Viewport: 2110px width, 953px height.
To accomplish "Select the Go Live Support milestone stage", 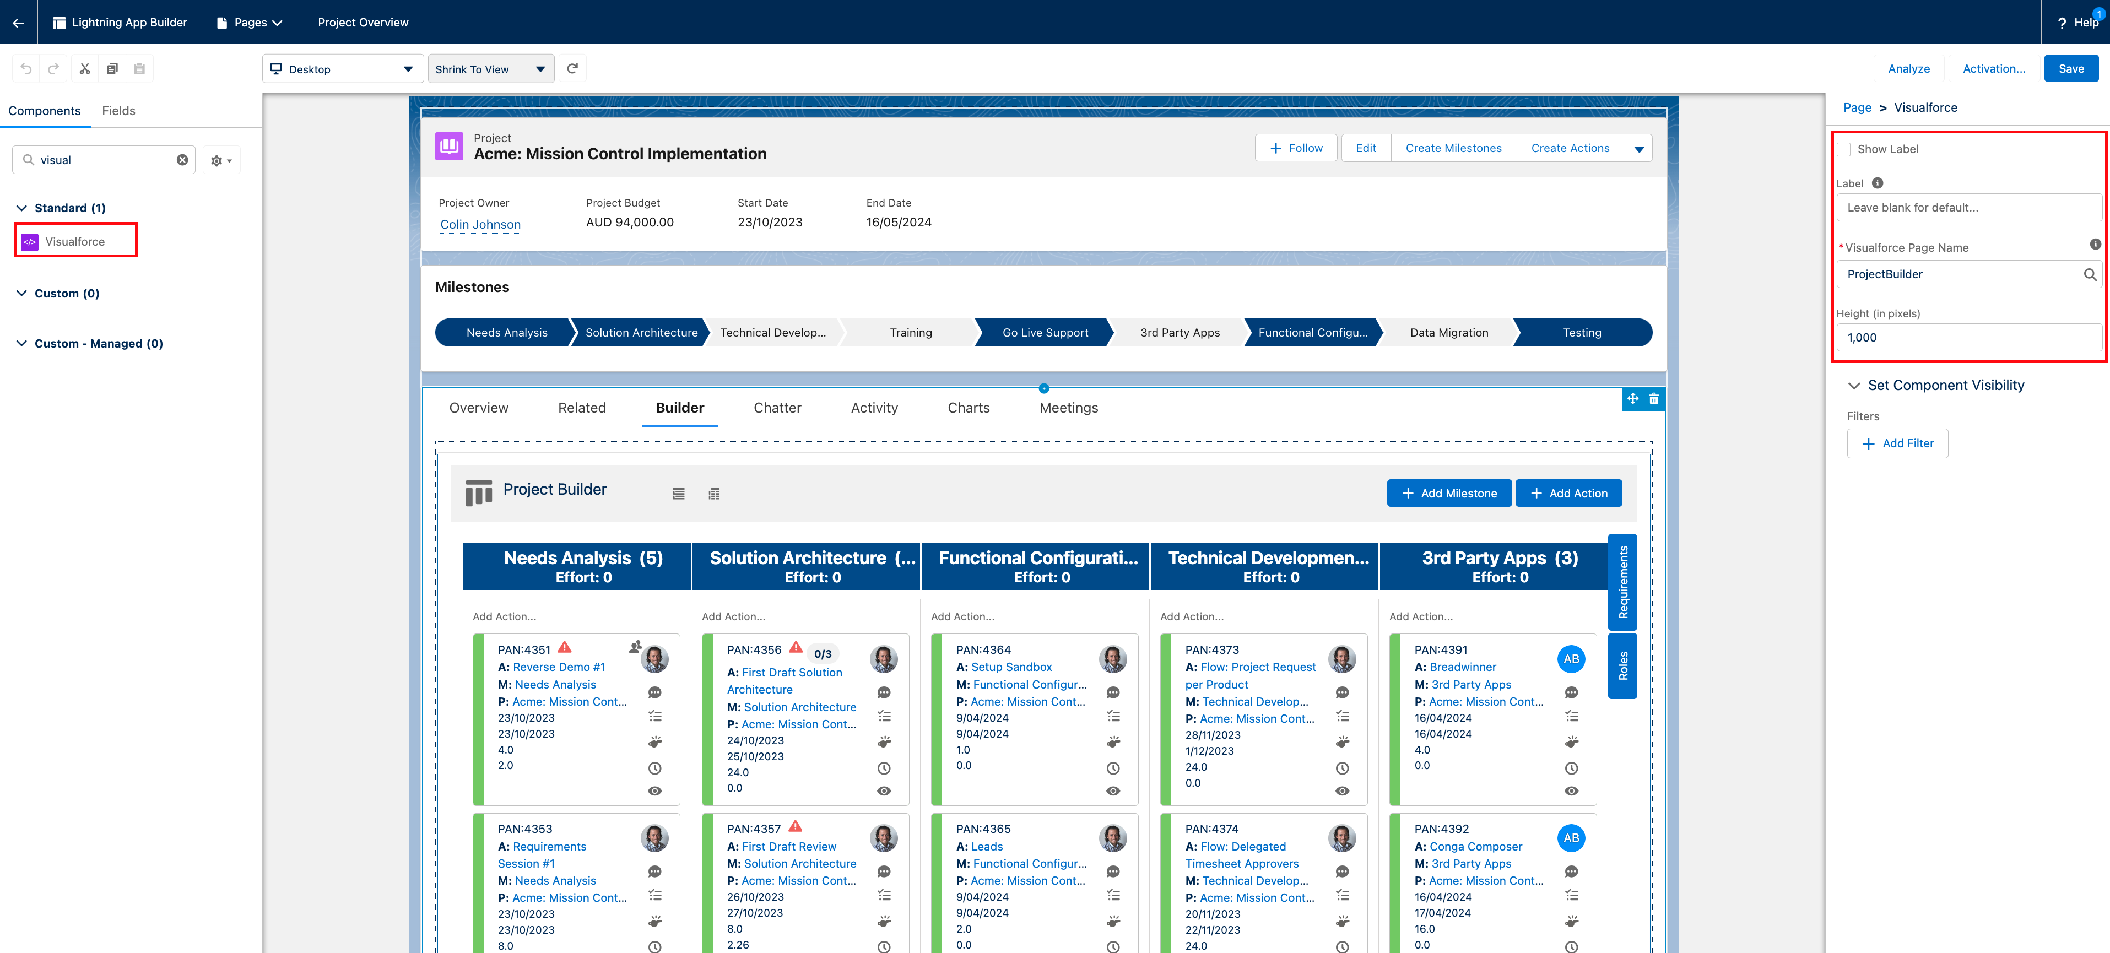I will pos(1045,332).
